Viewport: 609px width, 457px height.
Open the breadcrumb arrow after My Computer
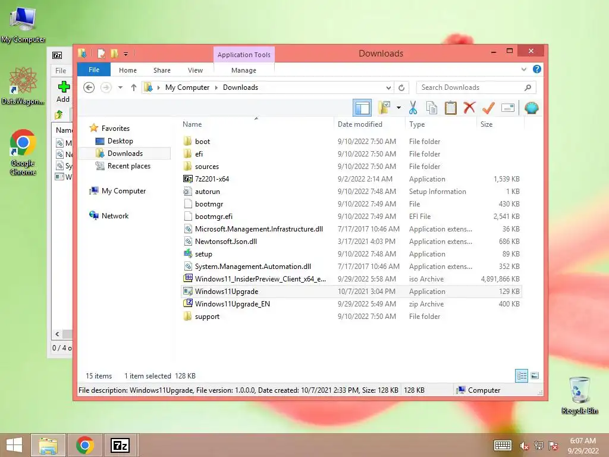click(x=216, y=88)
